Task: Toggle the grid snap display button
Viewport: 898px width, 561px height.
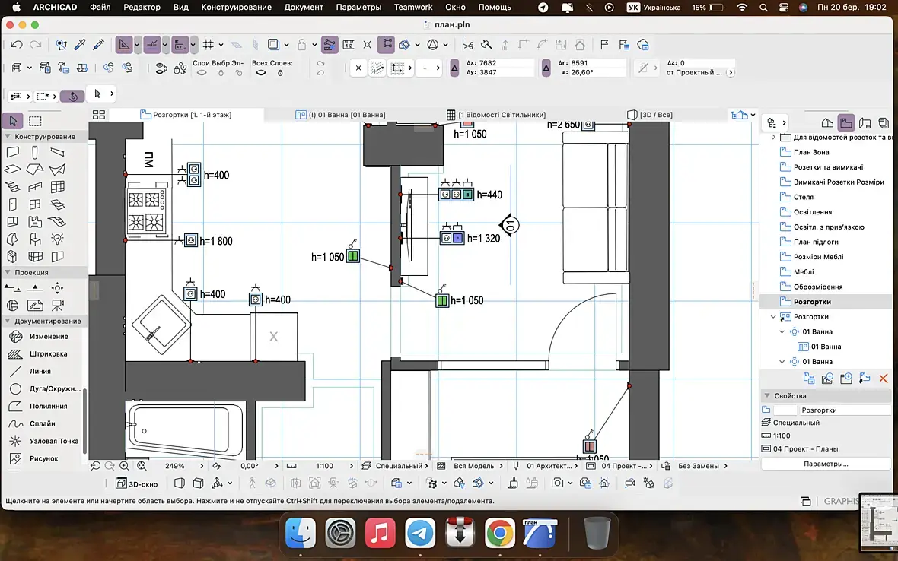Action: coord(208,45)
